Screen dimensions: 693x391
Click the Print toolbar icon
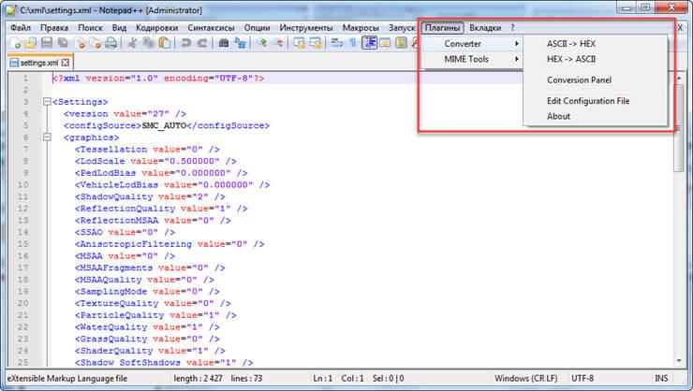tap(111, 43)
